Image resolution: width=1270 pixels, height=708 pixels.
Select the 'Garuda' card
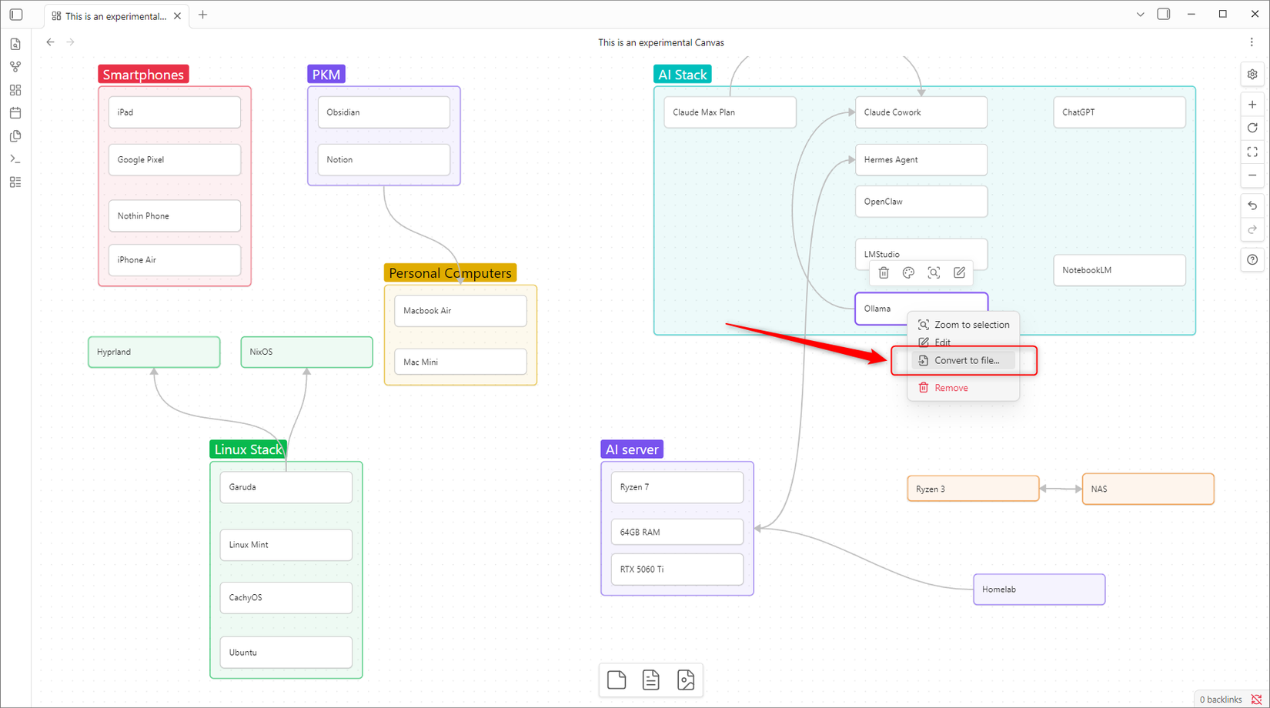tap(286, 487)
